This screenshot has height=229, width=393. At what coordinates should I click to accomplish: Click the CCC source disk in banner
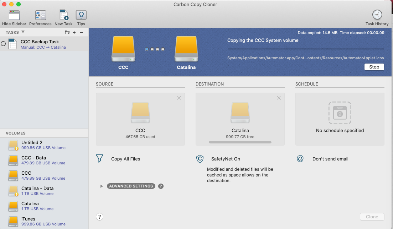click(123, 49)
